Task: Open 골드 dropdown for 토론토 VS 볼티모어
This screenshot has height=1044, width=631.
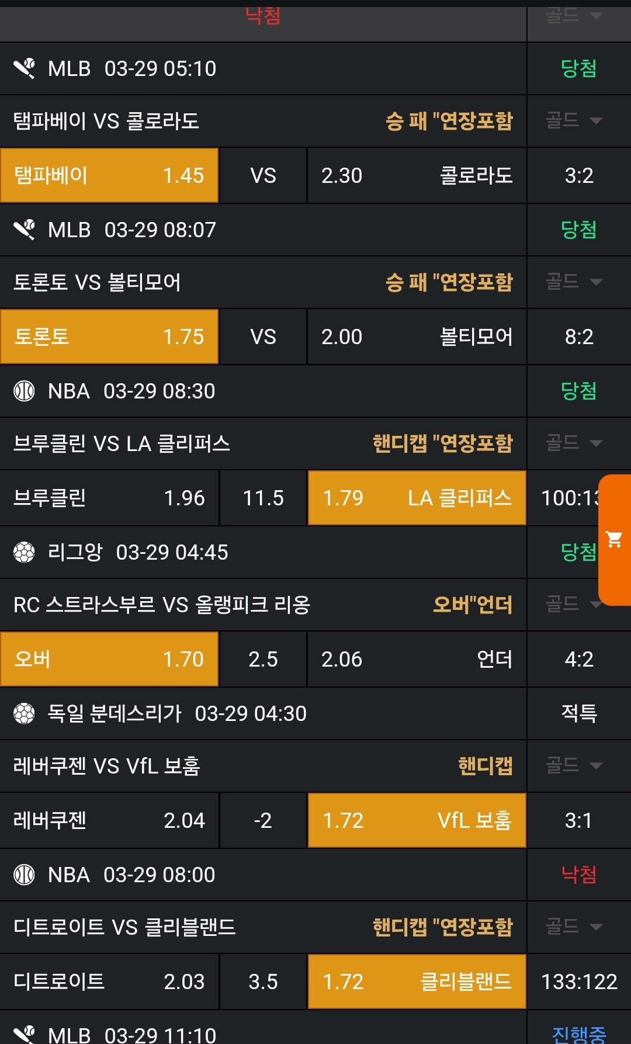Action: [574, 282]
